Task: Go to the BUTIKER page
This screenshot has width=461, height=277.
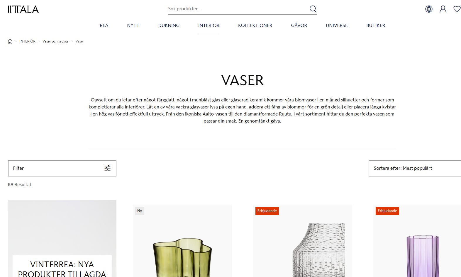Action: tap(376, 26)
